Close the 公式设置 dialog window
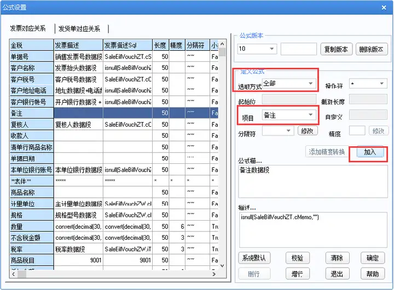Viewport: 394px width, 290px height. pos(384,8)
